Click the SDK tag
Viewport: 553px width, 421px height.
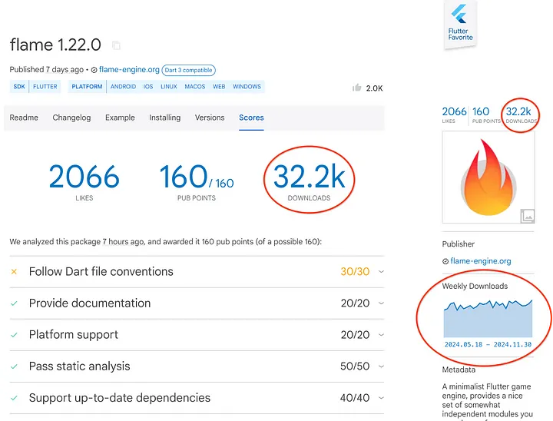pyautogui.click(x=19, y=87)
